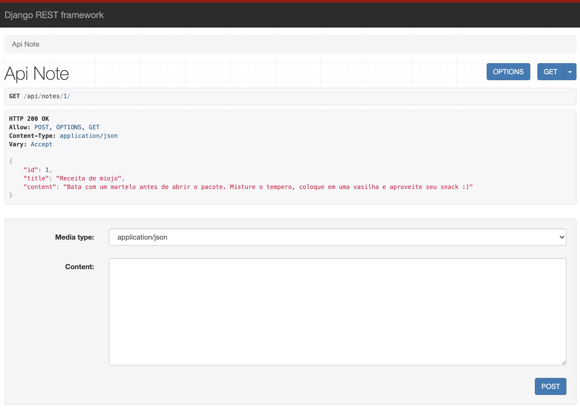The height and width of the screenshot is (412, 580).
Task: Click the Allow header value POST, OPTIONS, GET
Action: (x=67, y=127)
